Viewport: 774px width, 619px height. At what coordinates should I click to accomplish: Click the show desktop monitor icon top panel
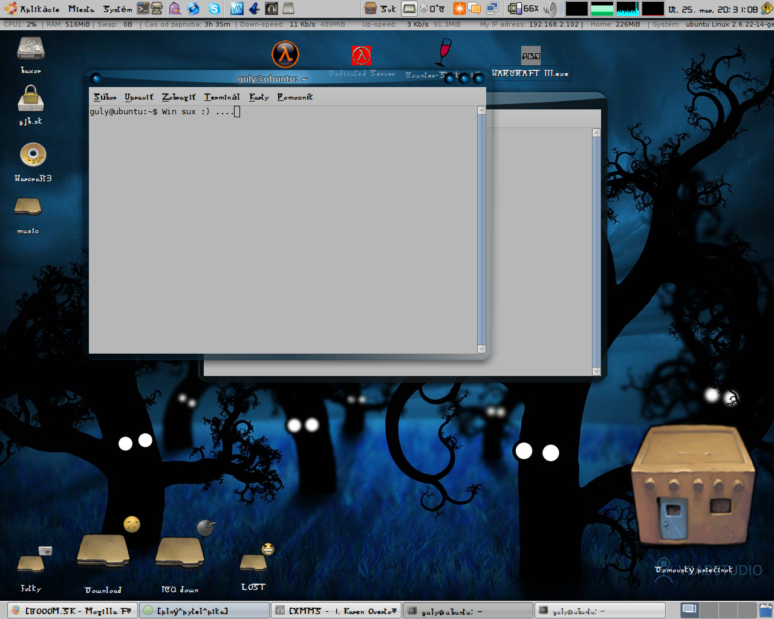tap(409, 8)
